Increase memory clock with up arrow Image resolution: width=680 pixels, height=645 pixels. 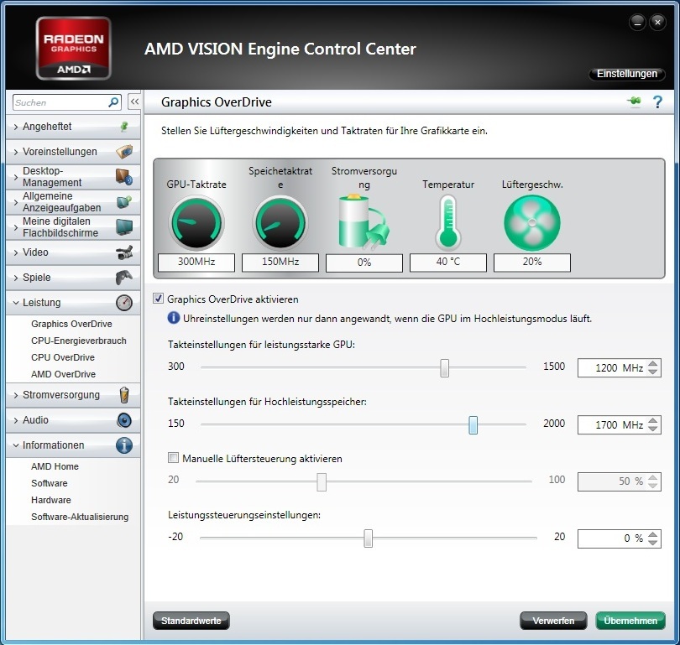[652, 421]
